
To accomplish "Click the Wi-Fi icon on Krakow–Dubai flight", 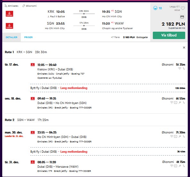I will click(x=180, y=68).
